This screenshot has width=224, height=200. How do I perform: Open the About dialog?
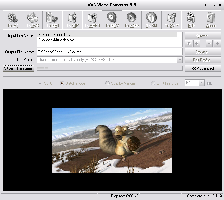211,20
